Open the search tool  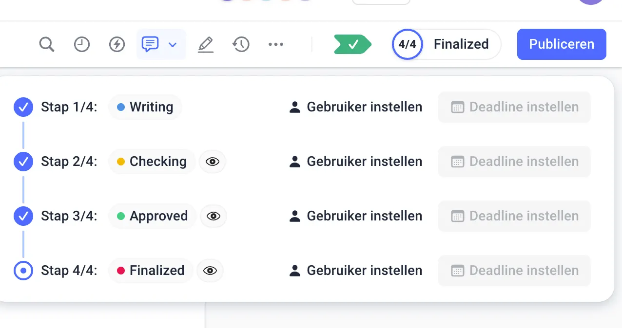(47, 44)
